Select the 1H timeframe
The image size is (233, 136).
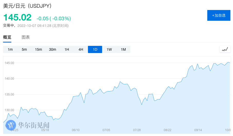coord(67,49)
